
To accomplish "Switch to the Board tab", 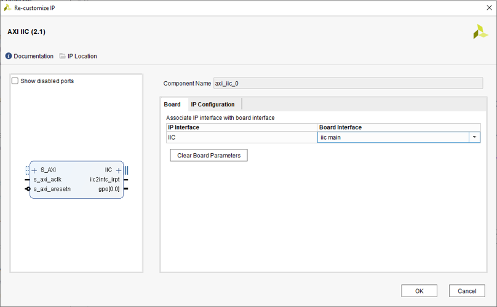I will (172, 105).
